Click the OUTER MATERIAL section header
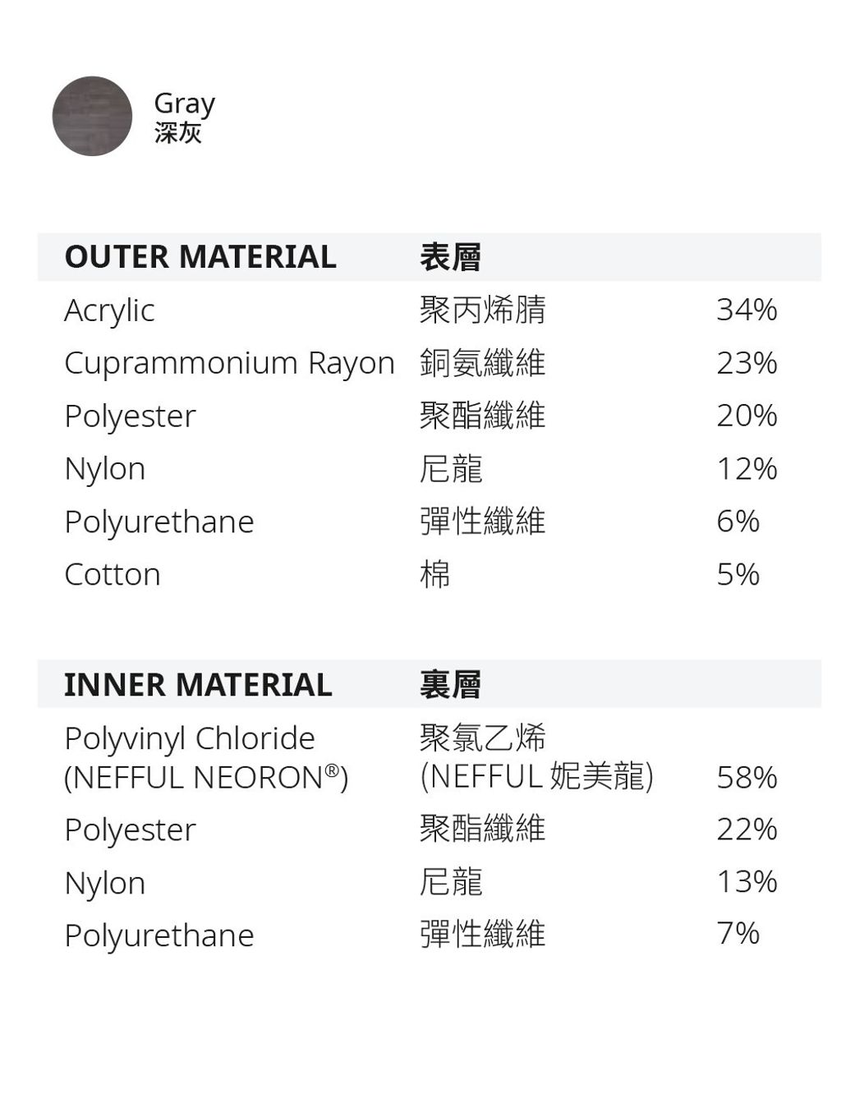The image size is (841, 1094). (x=200, y=257)
